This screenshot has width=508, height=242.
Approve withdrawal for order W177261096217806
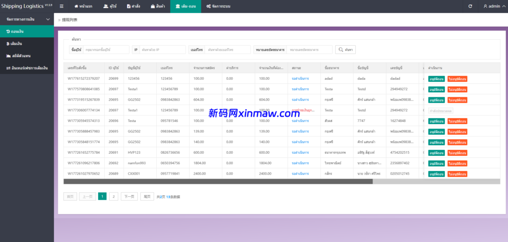[x=437, y=163]
